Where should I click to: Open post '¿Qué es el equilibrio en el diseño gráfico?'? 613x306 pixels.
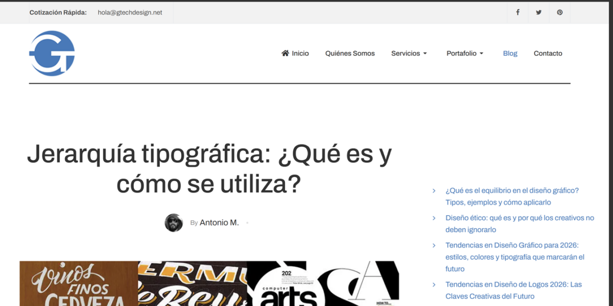pos(512,196)
